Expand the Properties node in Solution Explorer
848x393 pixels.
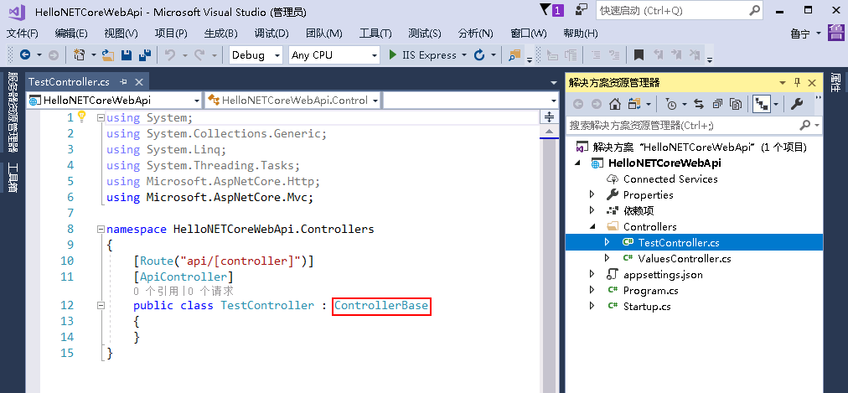592,194
